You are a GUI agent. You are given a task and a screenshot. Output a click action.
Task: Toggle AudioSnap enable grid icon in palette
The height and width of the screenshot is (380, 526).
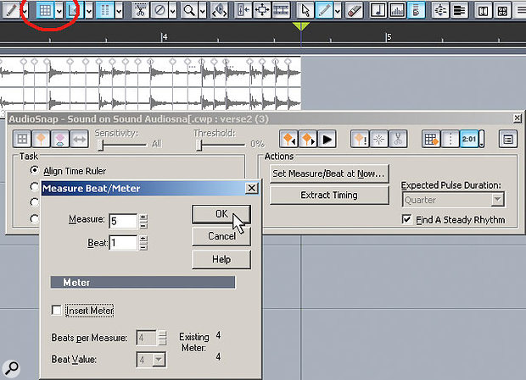22,139
